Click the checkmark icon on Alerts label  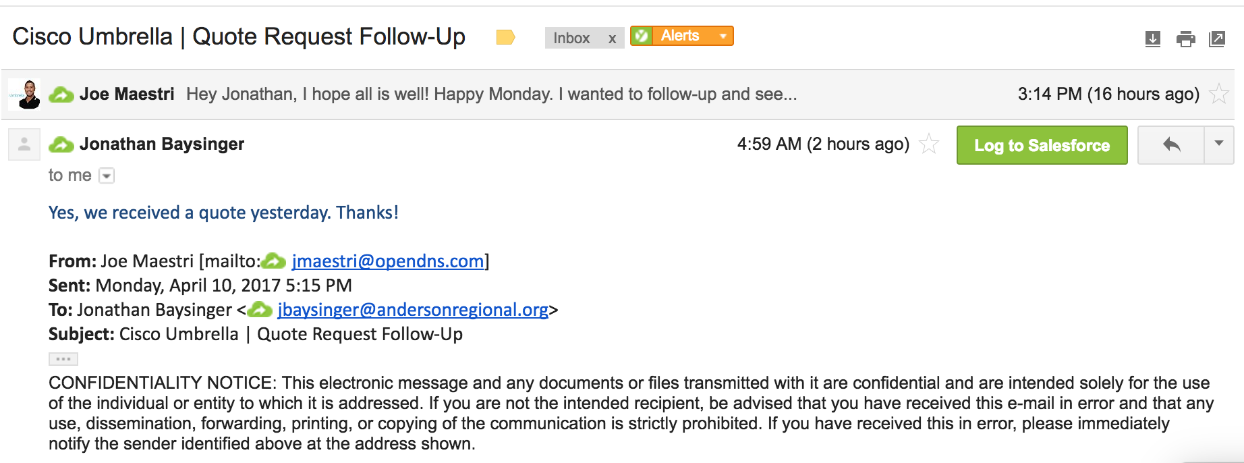pos(642,36)
